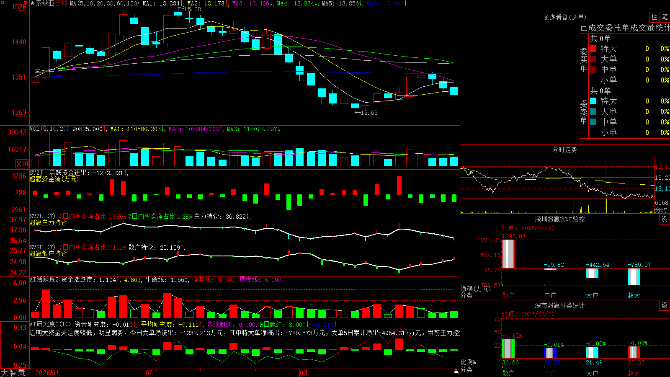This screenshot has width=670, height=377.
Task: Click the 已成交委托单成交量统计 header
Action: [625, 28]
